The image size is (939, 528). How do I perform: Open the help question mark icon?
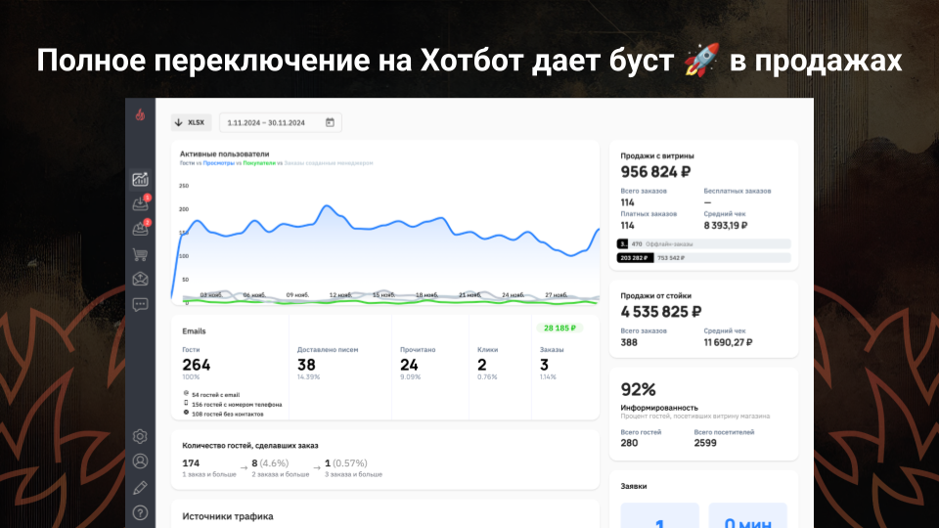click(x=140, y=513)
